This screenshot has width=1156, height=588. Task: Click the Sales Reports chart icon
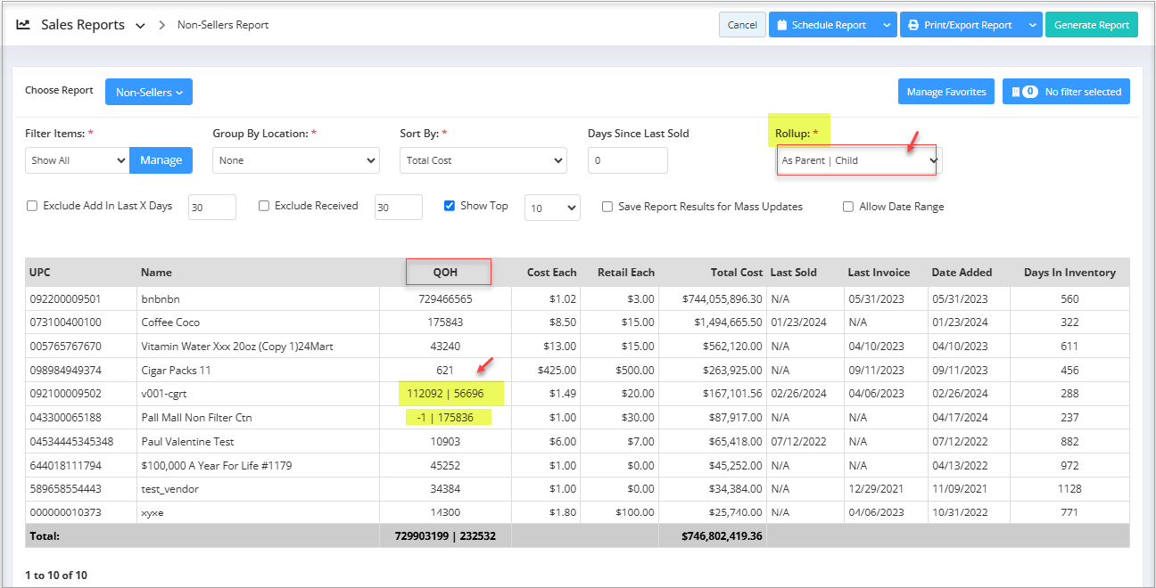pyautogui.click(x=23, y=25)
